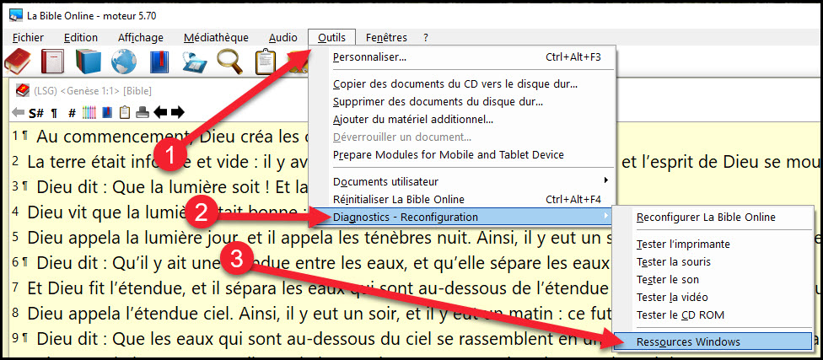Select Supprimer des documents du disque dur
Image resolution: width=823 pixels, height=360 pixels.
pos(466,101)
